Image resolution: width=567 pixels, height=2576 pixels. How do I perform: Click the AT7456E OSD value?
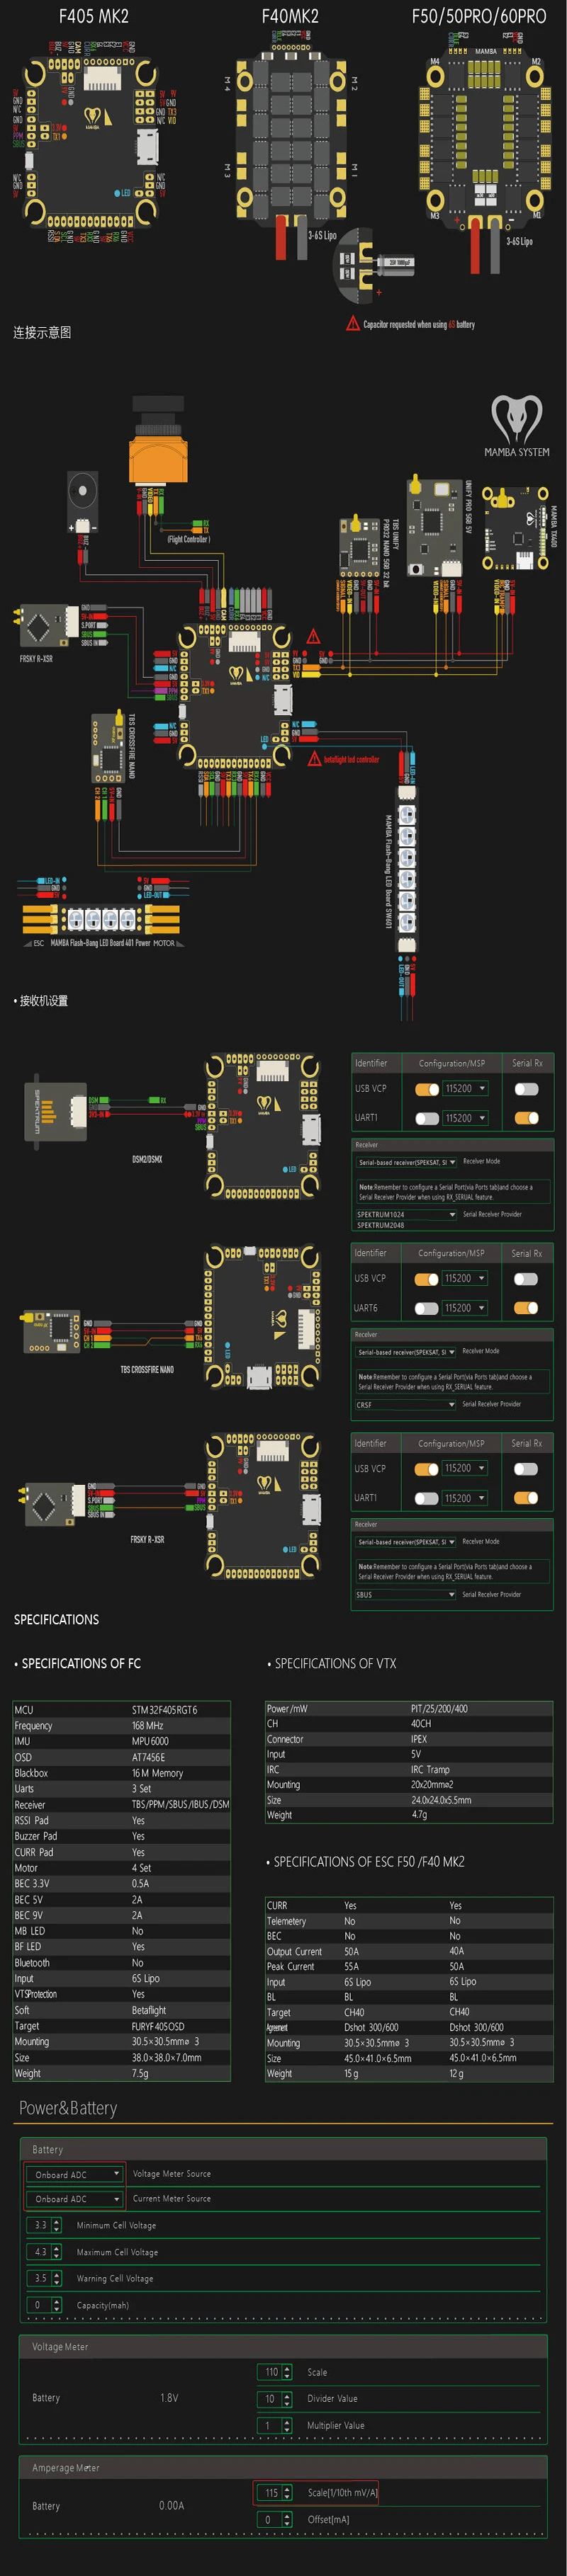tap(148, 1757)
